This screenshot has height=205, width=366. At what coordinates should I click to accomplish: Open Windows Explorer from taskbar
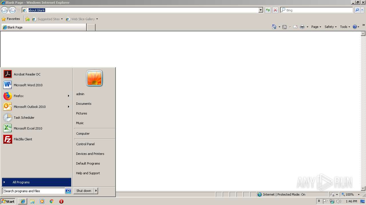click(32, 201)
